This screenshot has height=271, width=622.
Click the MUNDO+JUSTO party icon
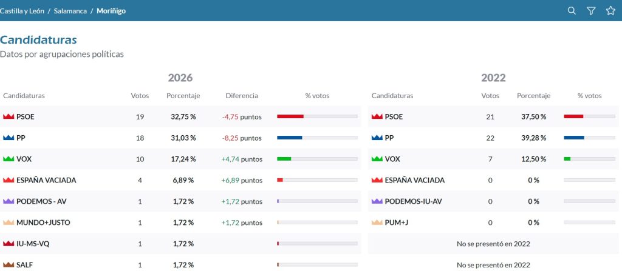(x=9, y=222)
